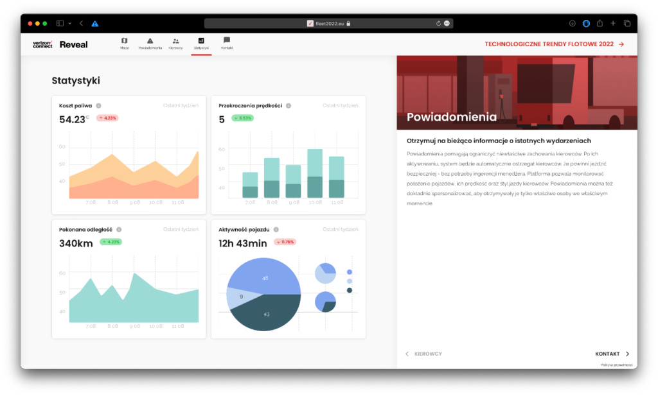Viewport: 658px width, 396px height.
Task: Open Ostatni tydzień period in Koszt paliwa
Action: tap(181, 106)
